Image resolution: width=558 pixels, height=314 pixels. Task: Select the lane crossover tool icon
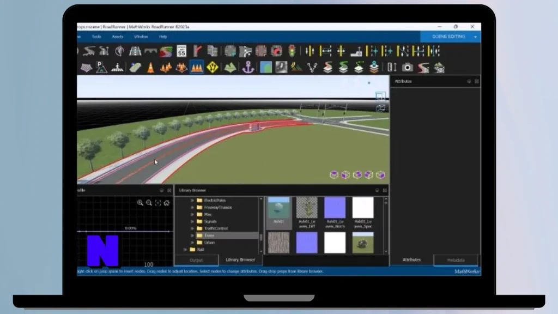pos(403,51)
